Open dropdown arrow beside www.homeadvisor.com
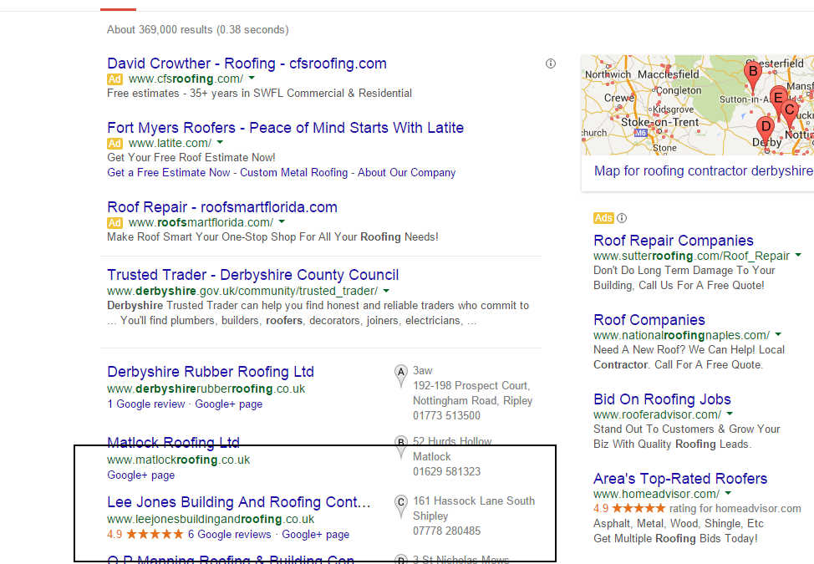814x564 pixels. pyautogui.click(x=728, y=494)
